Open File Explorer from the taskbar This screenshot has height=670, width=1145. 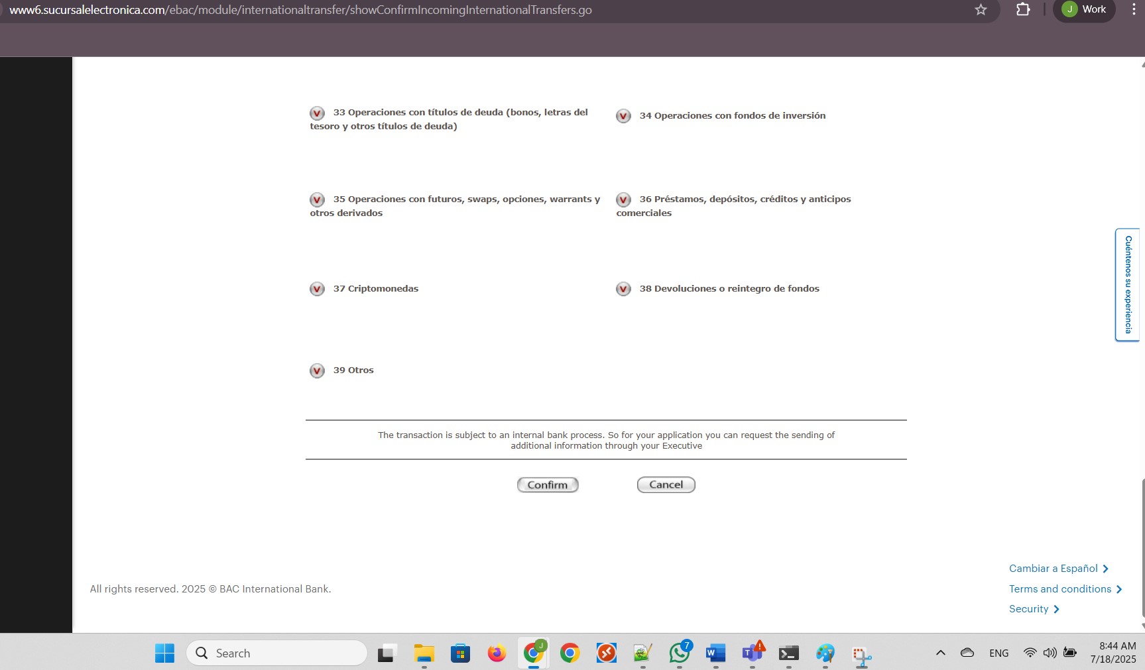coord(424,653)
